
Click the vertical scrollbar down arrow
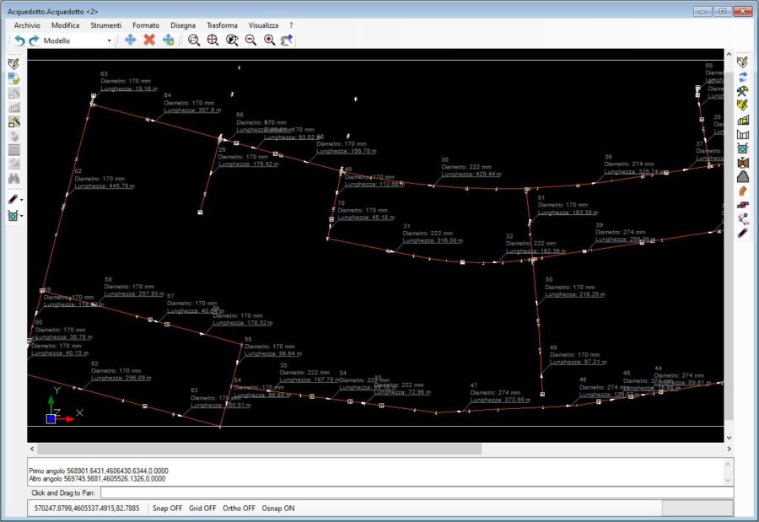(x=729, y=438)
